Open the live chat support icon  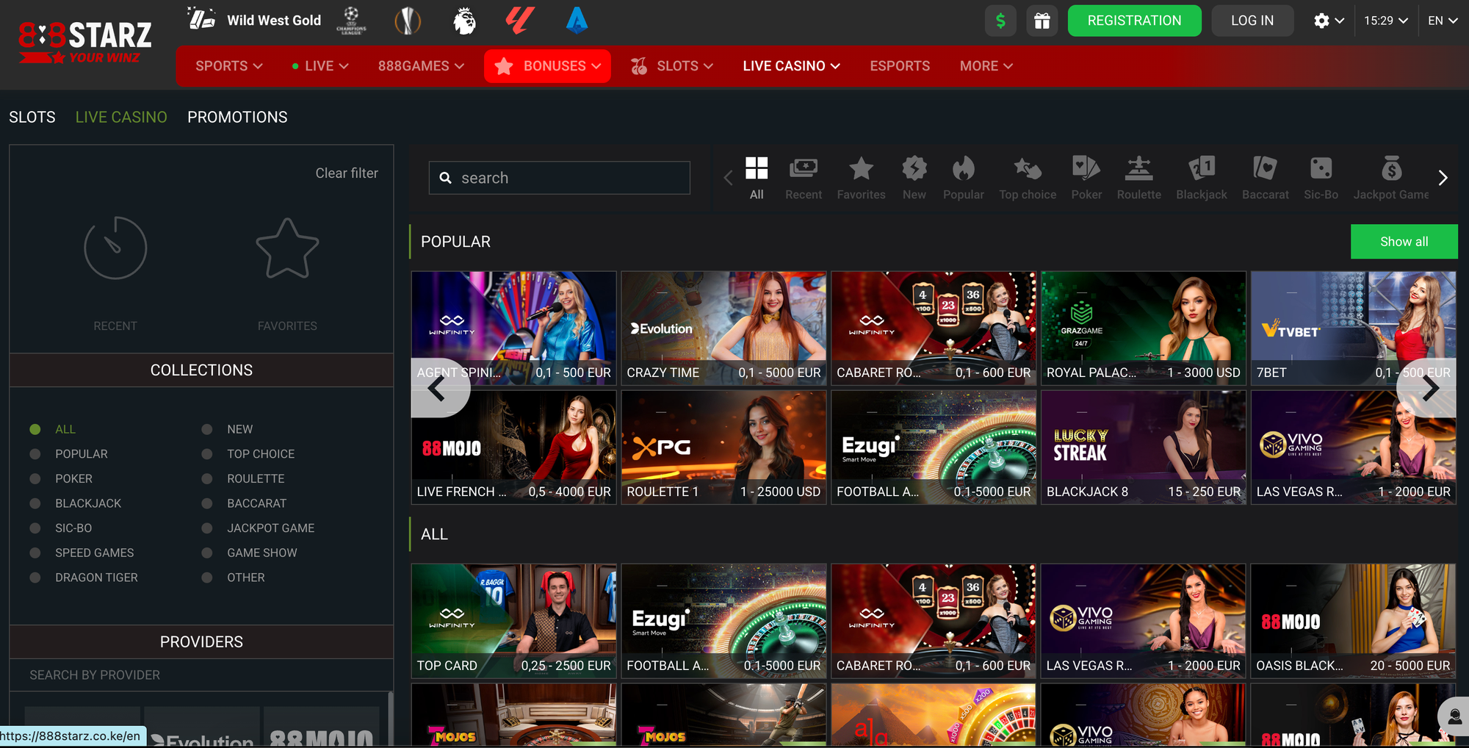pos(1454,716)
